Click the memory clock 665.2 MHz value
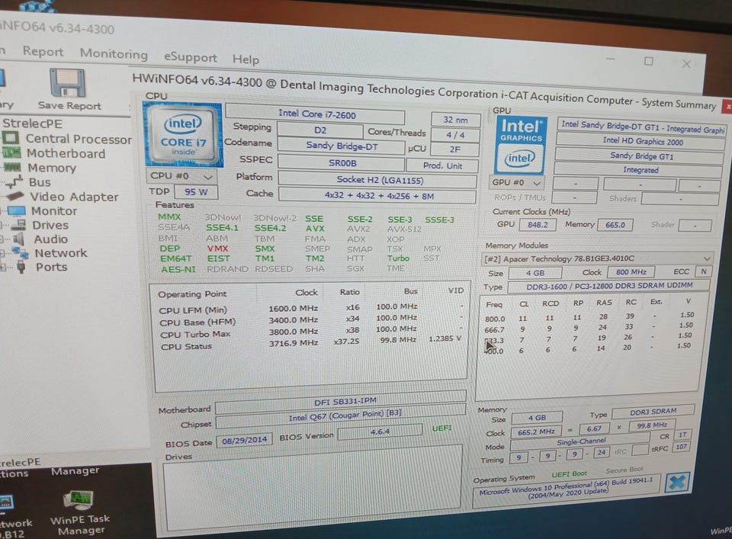Image resolution: width=732 pixels, height=539 pixels. pyautogui.click(x=535, y=432)
